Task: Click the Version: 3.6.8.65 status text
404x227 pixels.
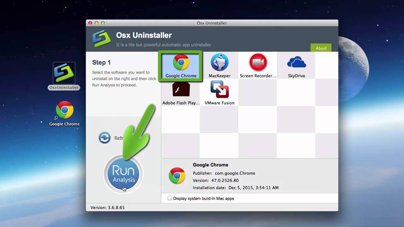Action: coord(108,207)
